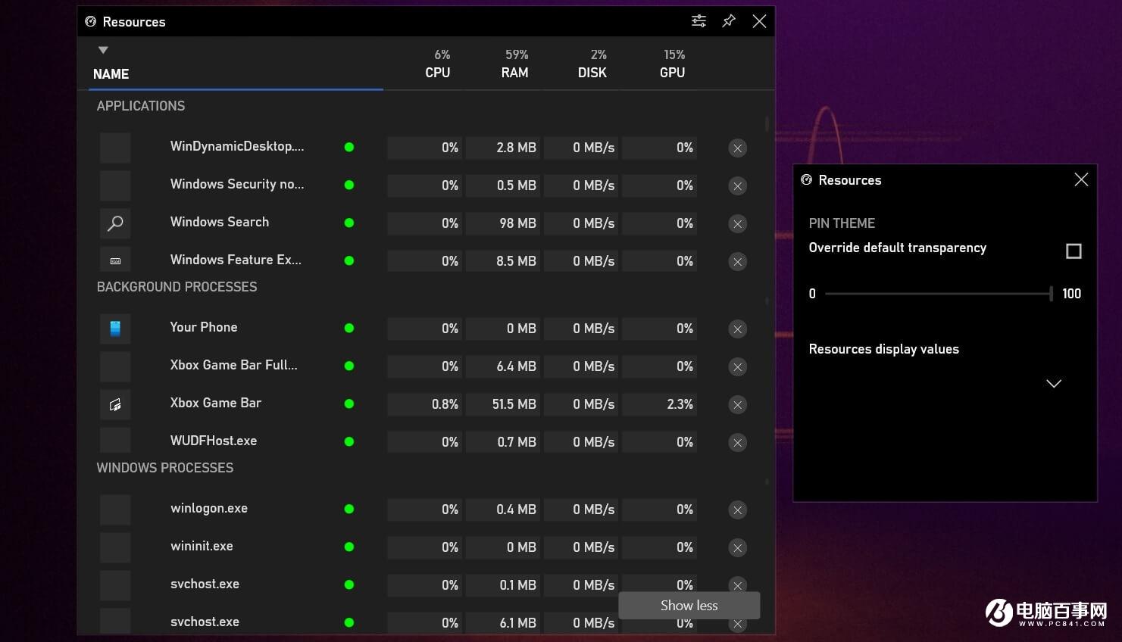Image resolution: width=1122 pixels, height=642 pixels.
Task: Click the 51.5 MB RAM value
Action: click(x=514, y=404)
